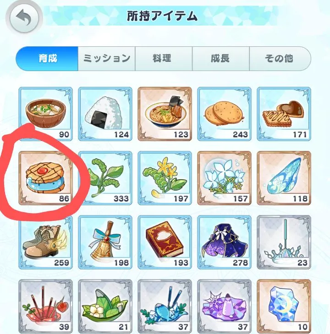Tap the yellow flower plant item

165,178
